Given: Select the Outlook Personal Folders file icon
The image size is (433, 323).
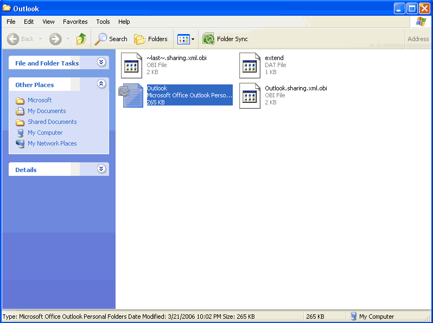Looking at the screenshot, I should point(131,95).
